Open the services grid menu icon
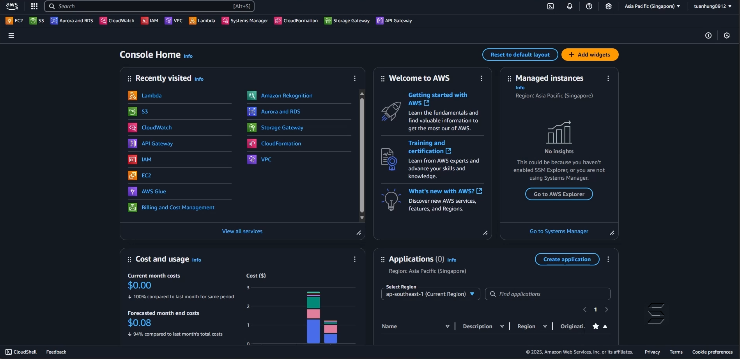 point(34,6)
